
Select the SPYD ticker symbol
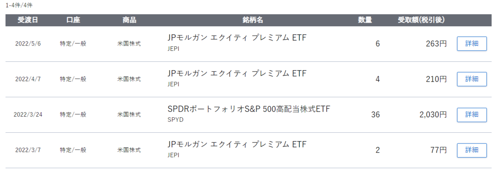[175, 120]
